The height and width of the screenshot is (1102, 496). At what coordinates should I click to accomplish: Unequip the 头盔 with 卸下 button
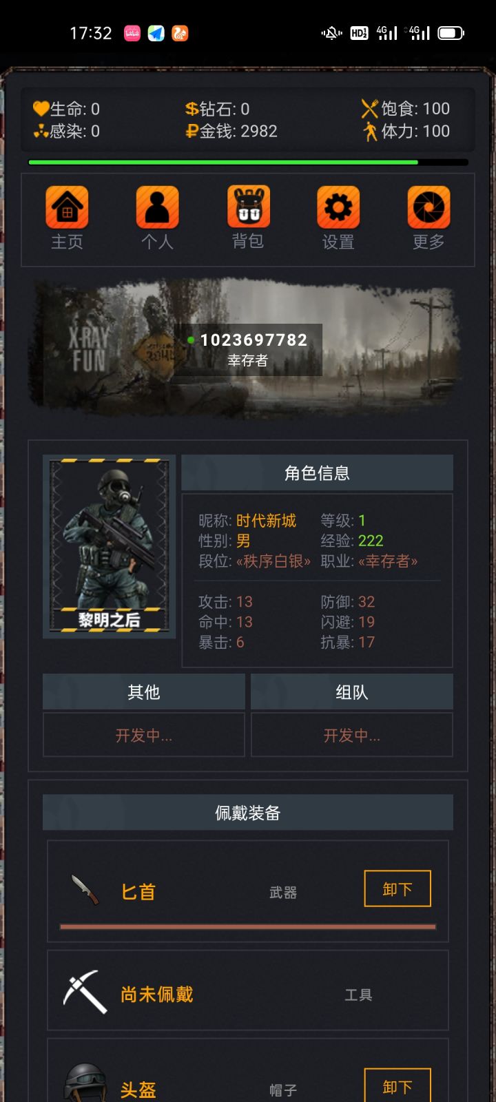pos(397,1085)
